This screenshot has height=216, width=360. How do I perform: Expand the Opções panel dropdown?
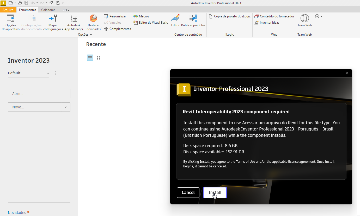click(85, 35)
